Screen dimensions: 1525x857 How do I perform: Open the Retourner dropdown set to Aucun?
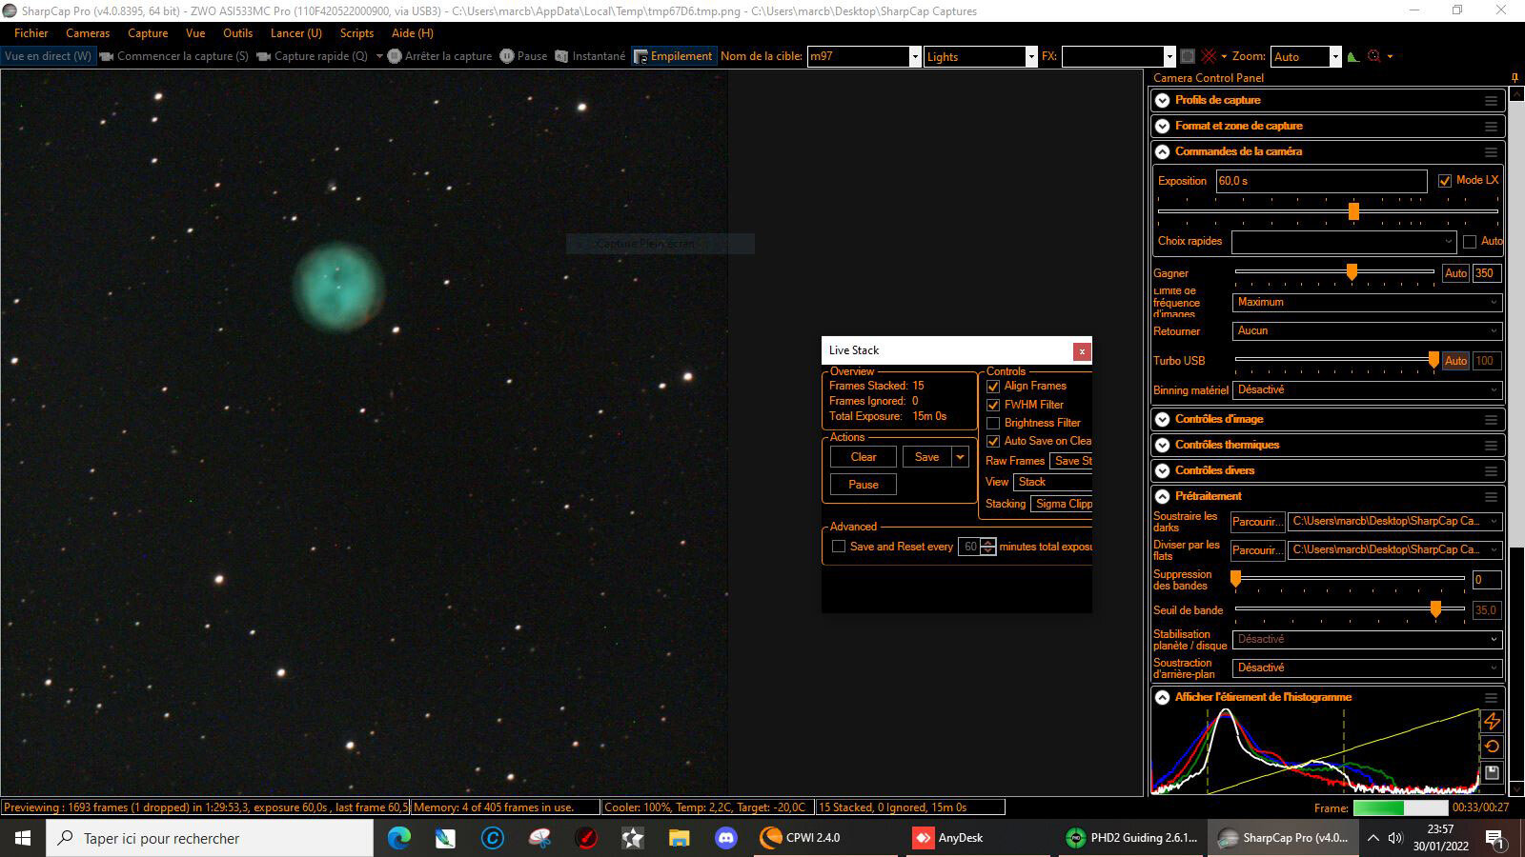click(x=1367, y=331)
